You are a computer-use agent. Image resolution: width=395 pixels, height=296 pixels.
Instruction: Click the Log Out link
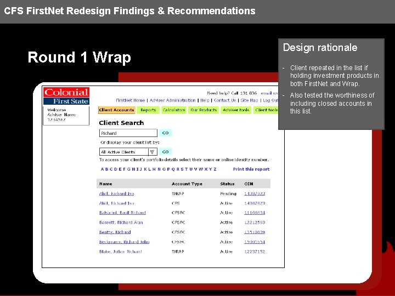coord(270,100)
